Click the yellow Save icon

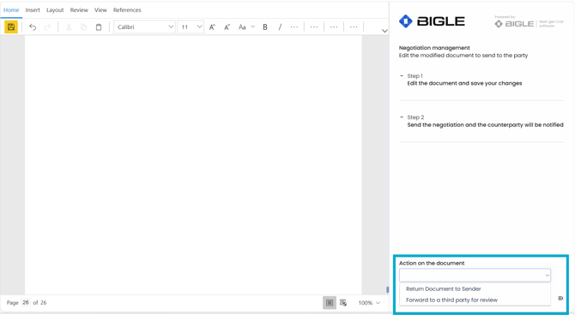[11, 27]
